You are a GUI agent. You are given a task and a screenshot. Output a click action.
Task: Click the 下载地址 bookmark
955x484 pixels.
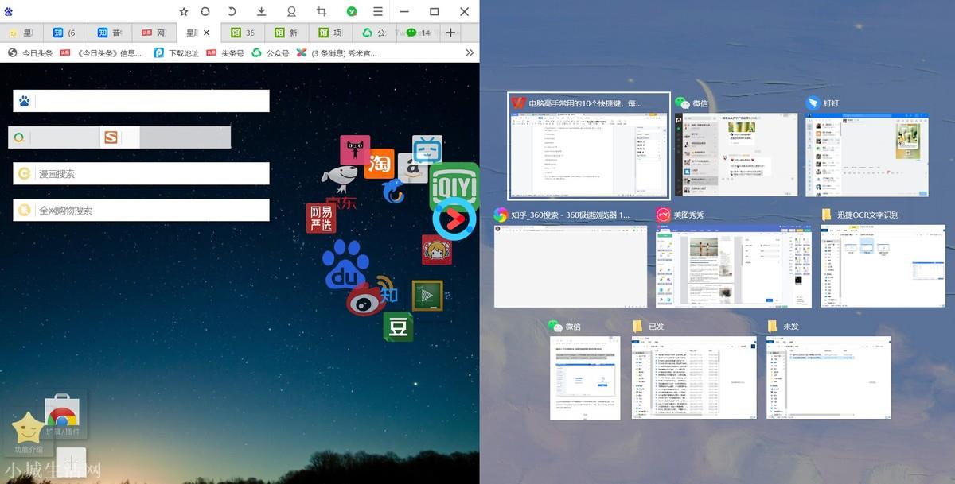point(176,53)
